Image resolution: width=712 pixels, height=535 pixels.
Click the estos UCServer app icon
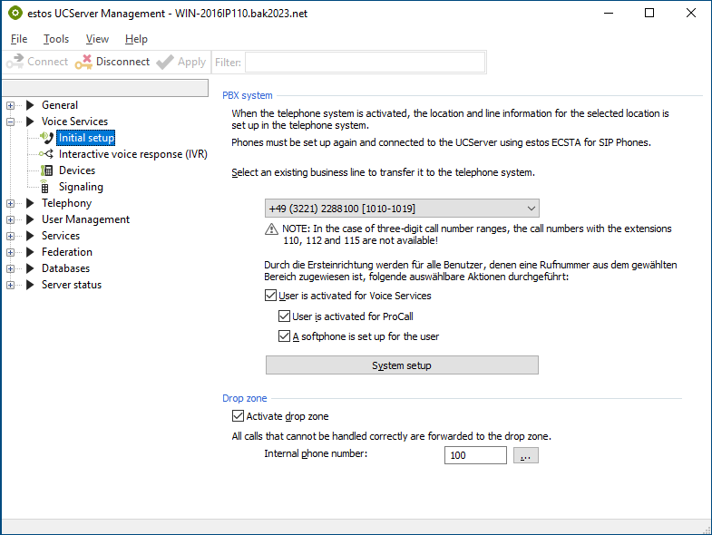15,14
